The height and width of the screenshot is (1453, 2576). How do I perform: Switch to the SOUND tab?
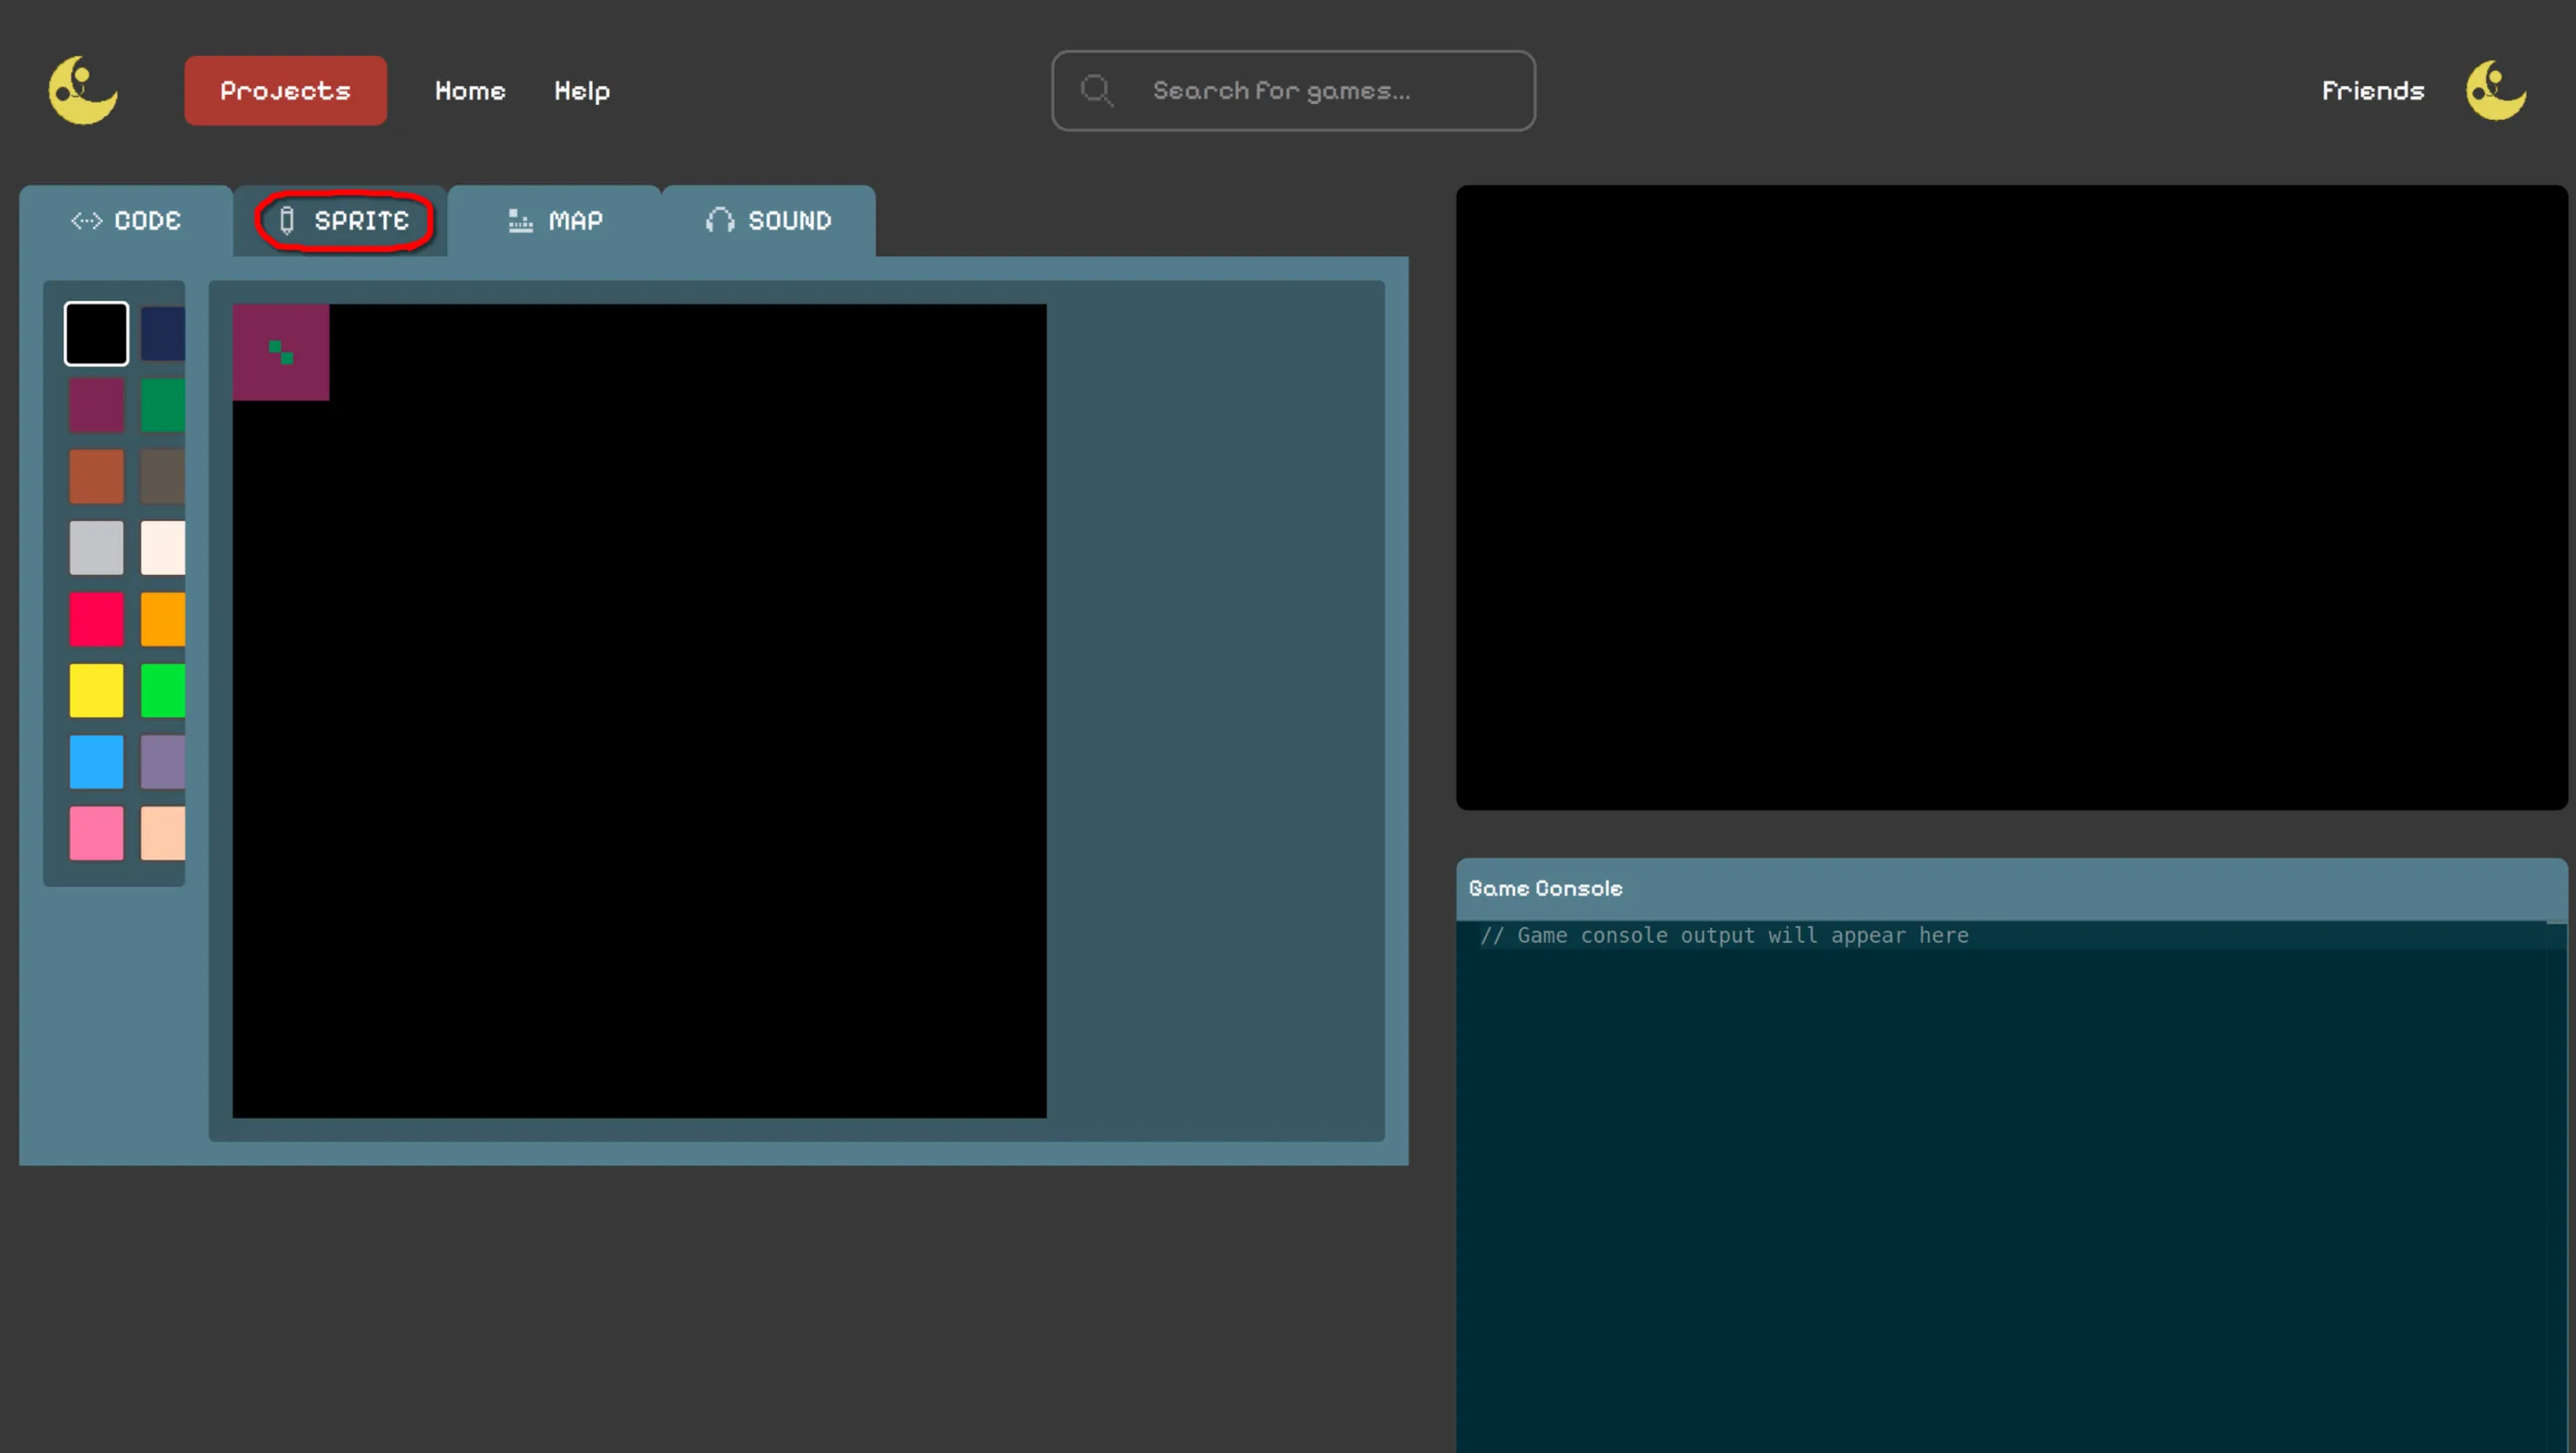click(x=768, y=220)
